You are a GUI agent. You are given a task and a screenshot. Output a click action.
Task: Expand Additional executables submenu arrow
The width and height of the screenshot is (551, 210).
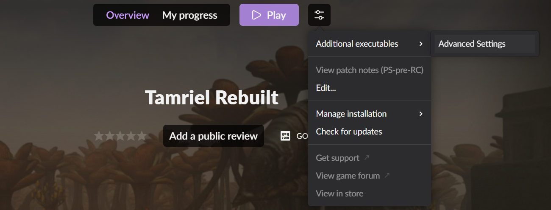coord(421,44)
